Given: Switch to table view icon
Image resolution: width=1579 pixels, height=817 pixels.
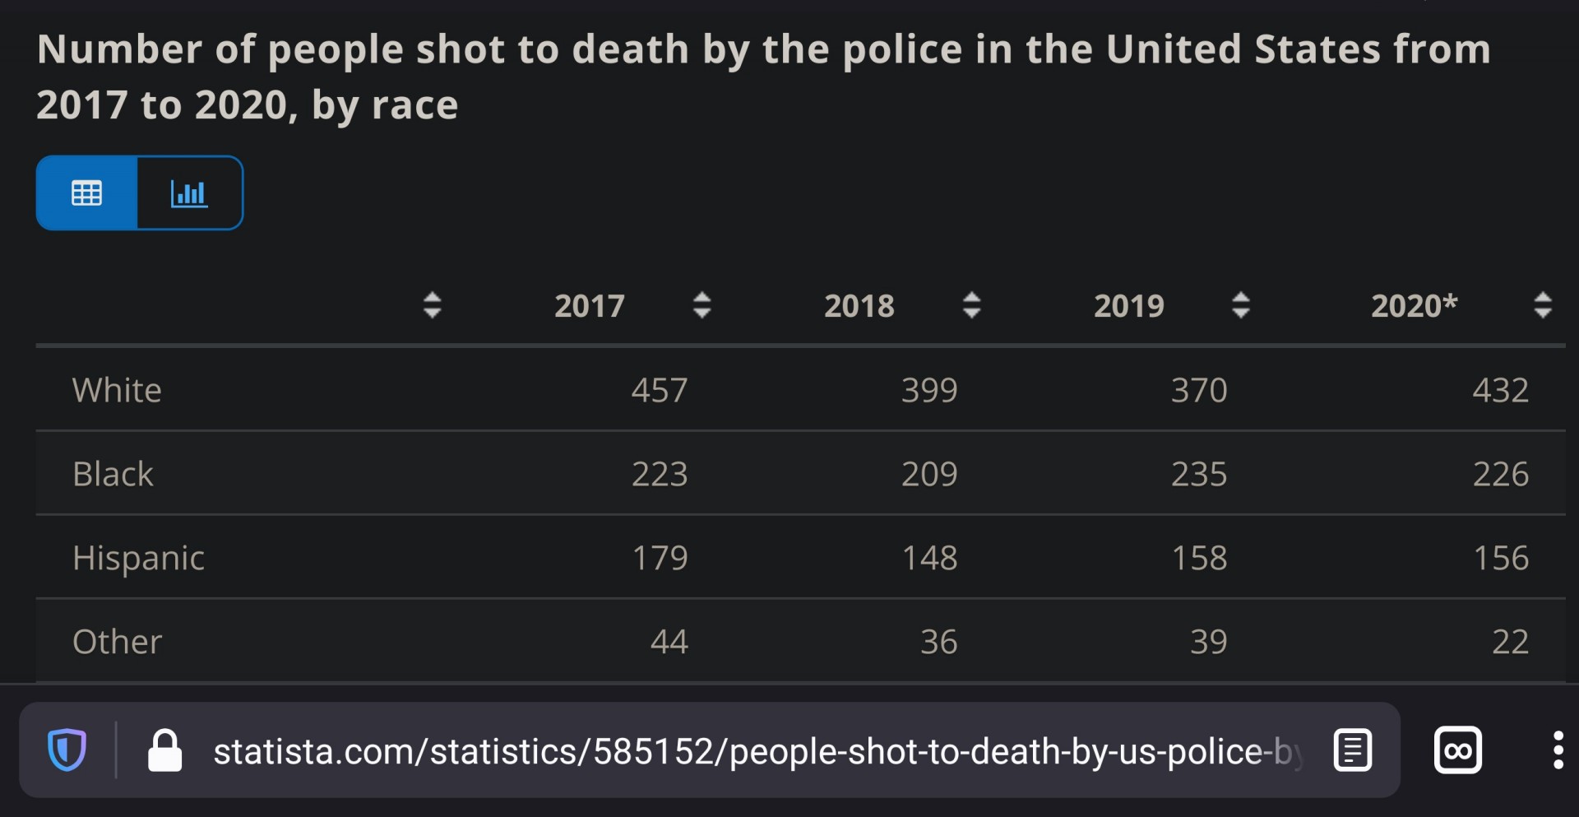Looking at the screenshot, I should [86, 193].
